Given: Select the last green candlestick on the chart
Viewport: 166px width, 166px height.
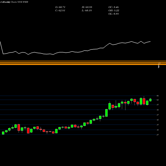Looking at the screenshot, I should [x=150, y=100].
